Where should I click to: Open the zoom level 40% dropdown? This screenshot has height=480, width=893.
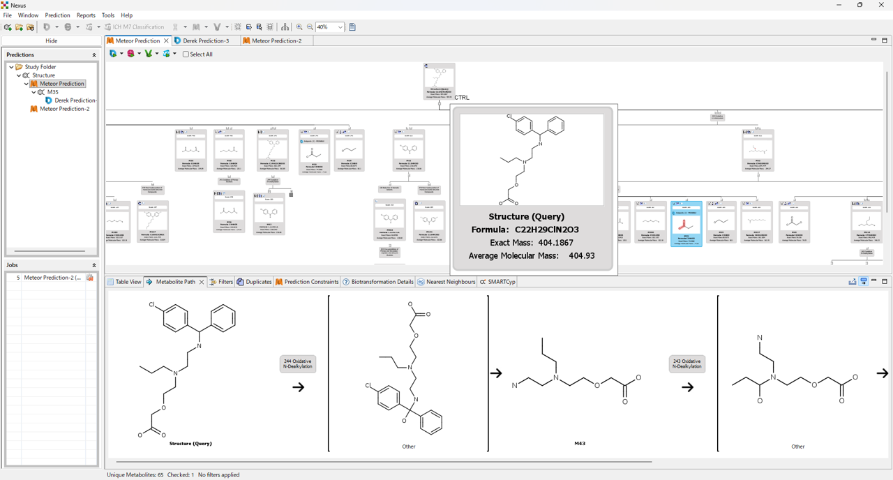pos(340,27)
